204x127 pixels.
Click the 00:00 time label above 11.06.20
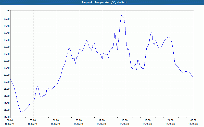tap(193, 120)
